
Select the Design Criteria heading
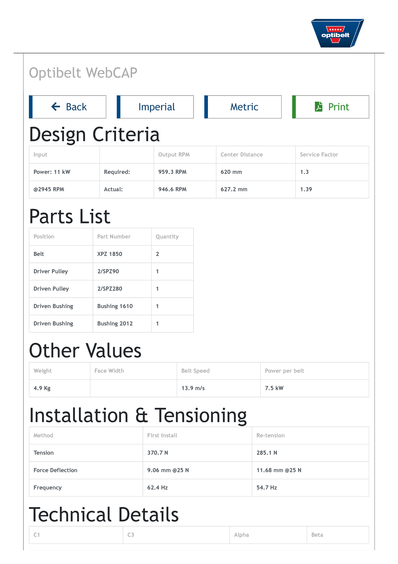coord(95,135)
